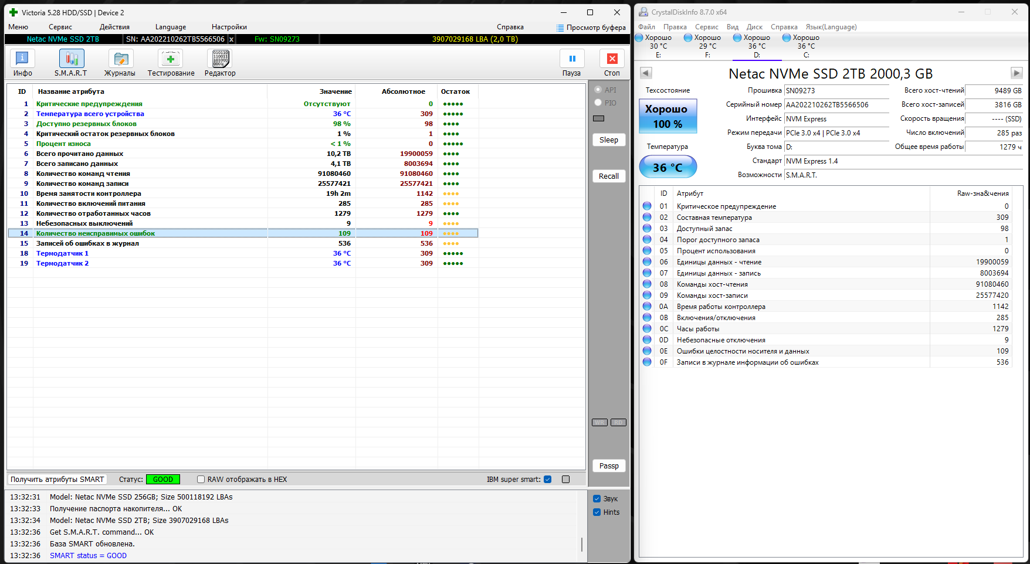Toggle the Hints checkbox
The image size is (1030, 564).
coord(597,512)
